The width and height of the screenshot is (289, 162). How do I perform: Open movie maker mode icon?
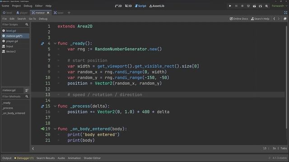click(x=266, y=6)
